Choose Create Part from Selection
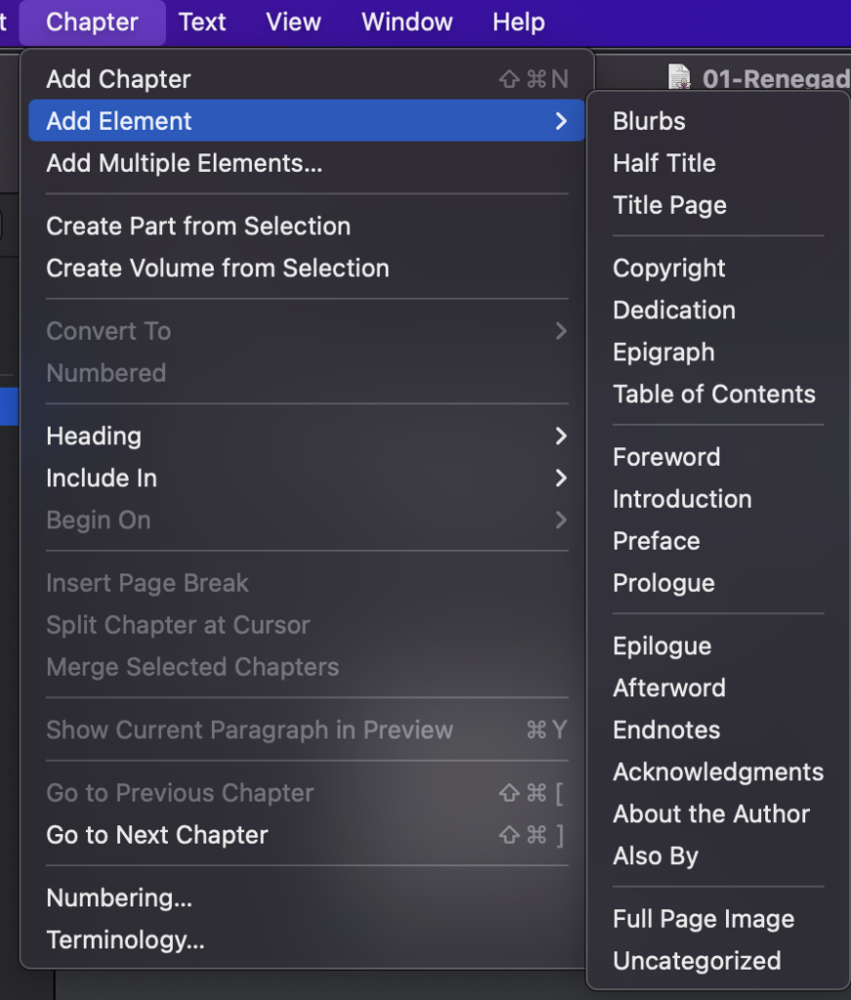This screenshot has height=1000, width=851. 198,226
